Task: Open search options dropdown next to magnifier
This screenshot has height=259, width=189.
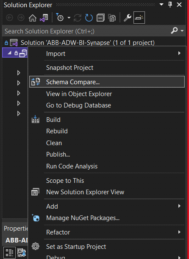Action: coord(182,31)
